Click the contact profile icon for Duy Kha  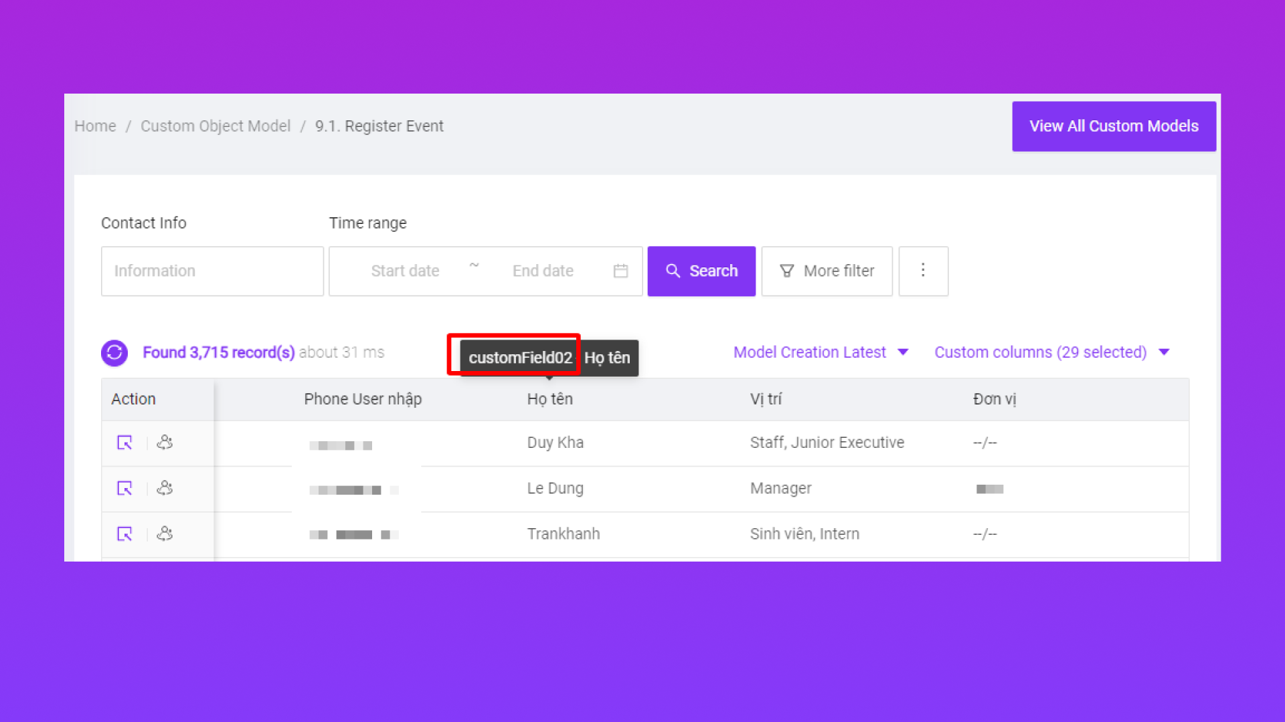point(165,443)
